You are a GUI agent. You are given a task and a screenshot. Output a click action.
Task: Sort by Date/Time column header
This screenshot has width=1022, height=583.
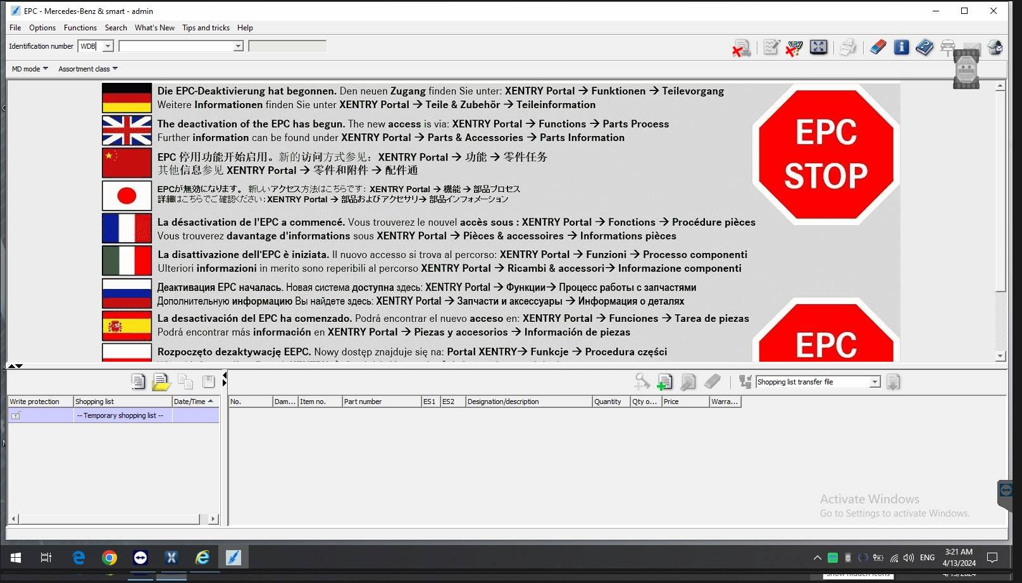tap(196, 402)
